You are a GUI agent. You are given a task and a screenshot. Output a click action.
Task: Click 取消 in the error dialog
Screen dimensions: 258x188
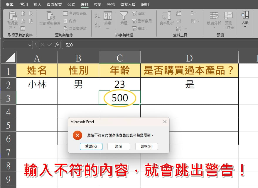coord(119,146)
